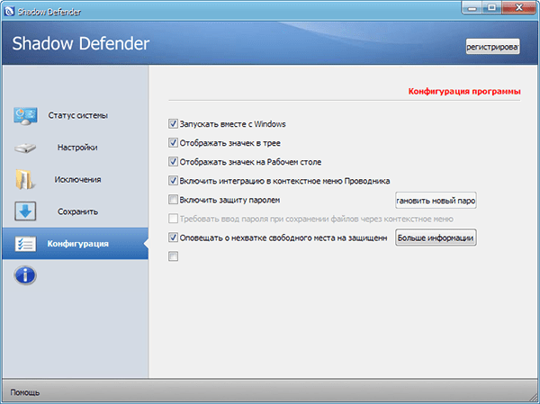Click the Статус системы monitor icon

pyautogui.click(x=25, y=115)
